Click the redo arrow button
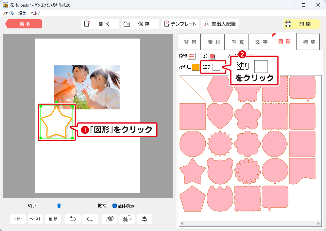 [90, 219]
